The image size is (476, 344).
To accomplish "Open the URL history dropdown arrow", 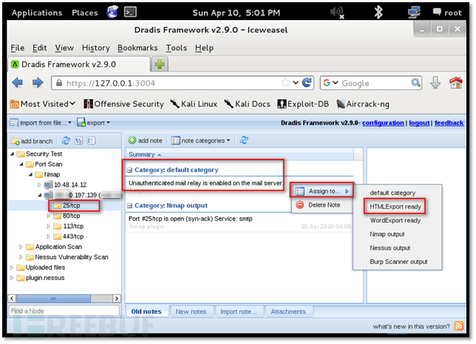I will pyautogui.click(x=296, y=83).
